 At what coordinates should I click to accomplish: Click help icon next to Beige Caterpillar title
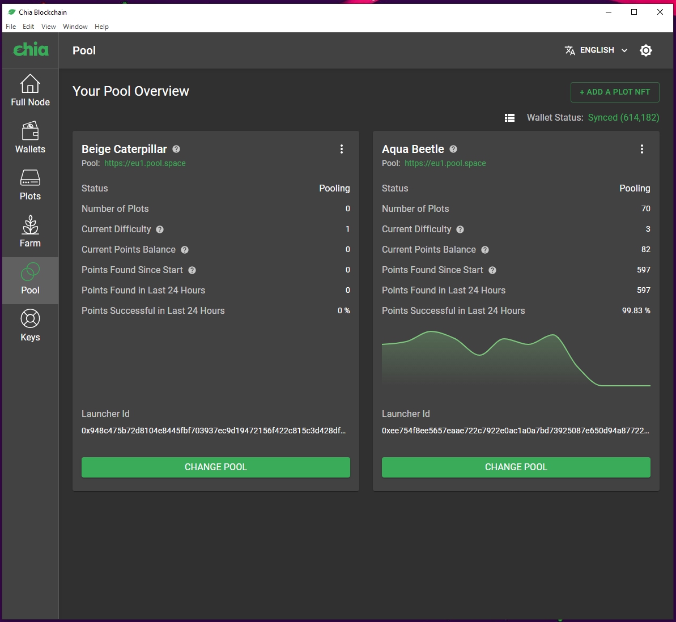176,149
